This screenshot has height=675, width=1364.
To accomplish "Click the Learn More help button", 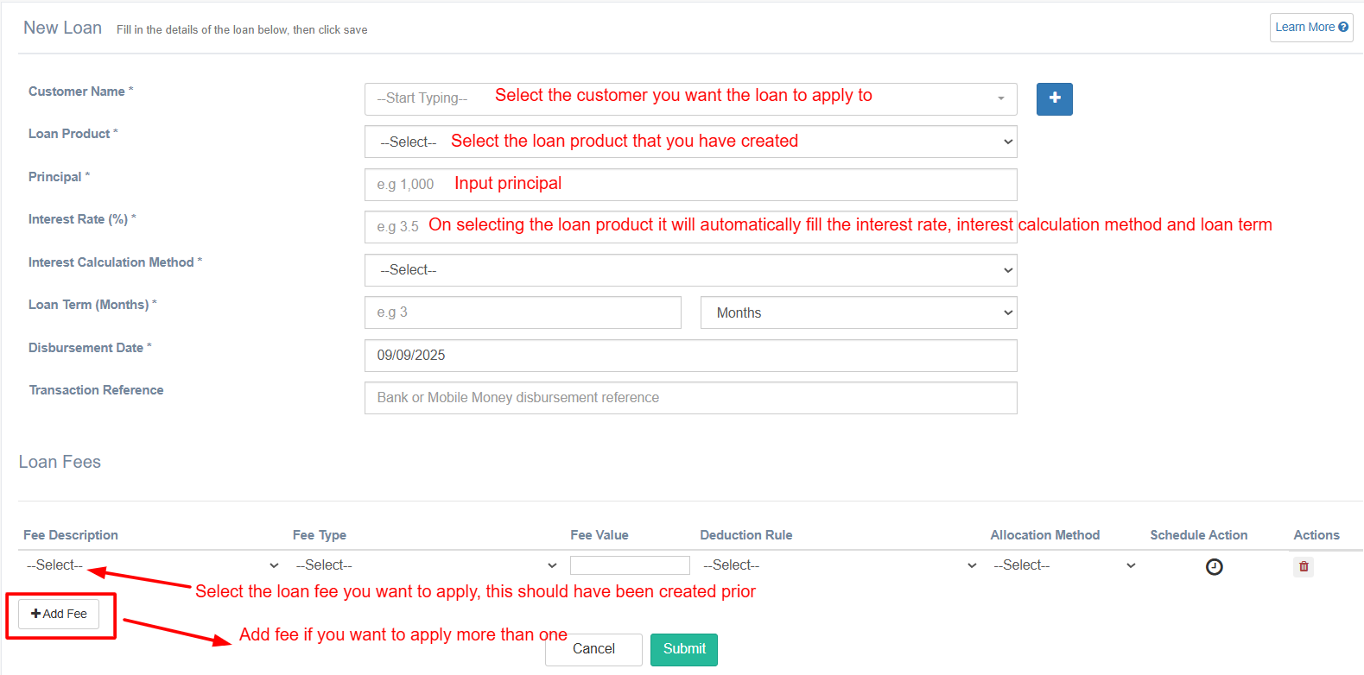I will [x=1310, y=28].
